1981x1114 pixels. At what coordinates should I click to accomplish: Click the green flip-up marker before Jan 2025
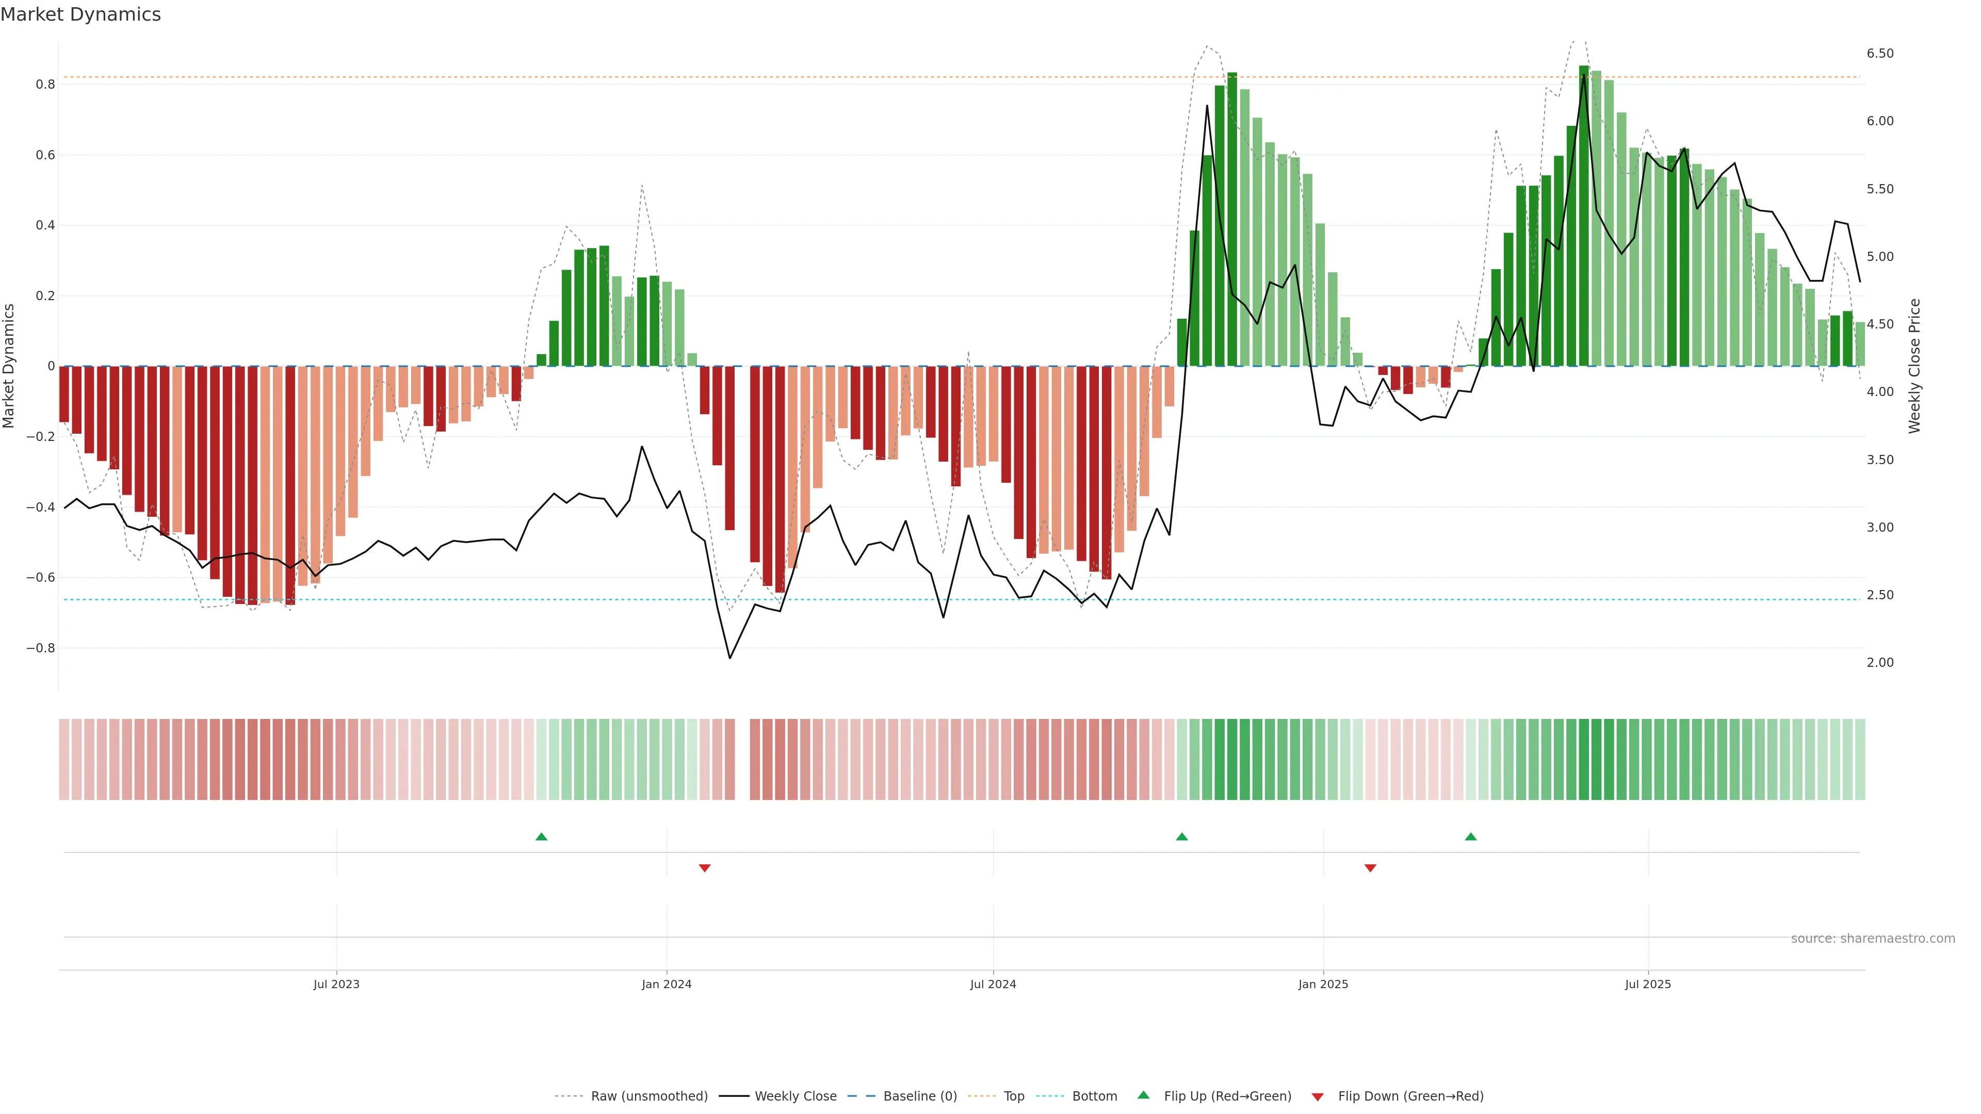(1182, 837)
